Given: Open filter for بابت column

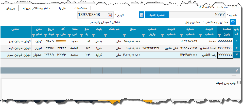Looking at the screenshot, I should (93, 36).
